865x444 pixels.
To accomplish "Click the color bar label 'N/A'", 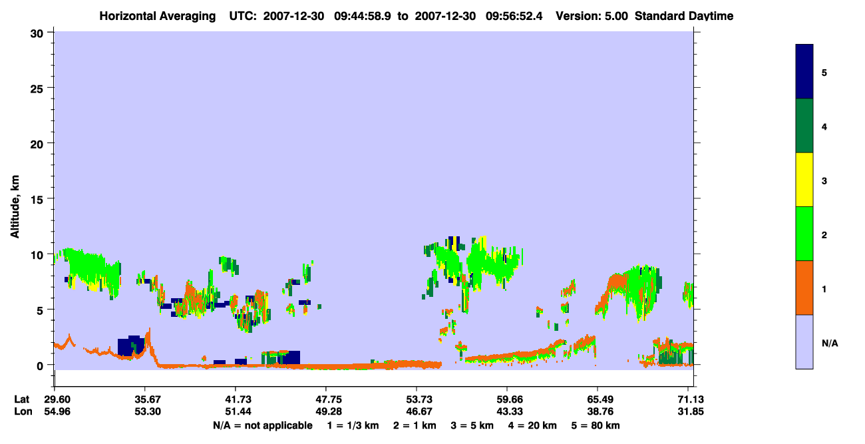I will (x=830, y=343).
